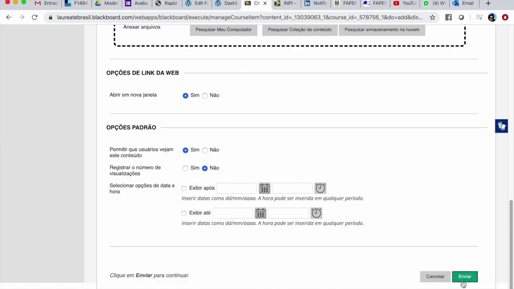Click the sign language accessibility widget
Image resolution: width=514 pixels, height=289 pixels.
502,126
